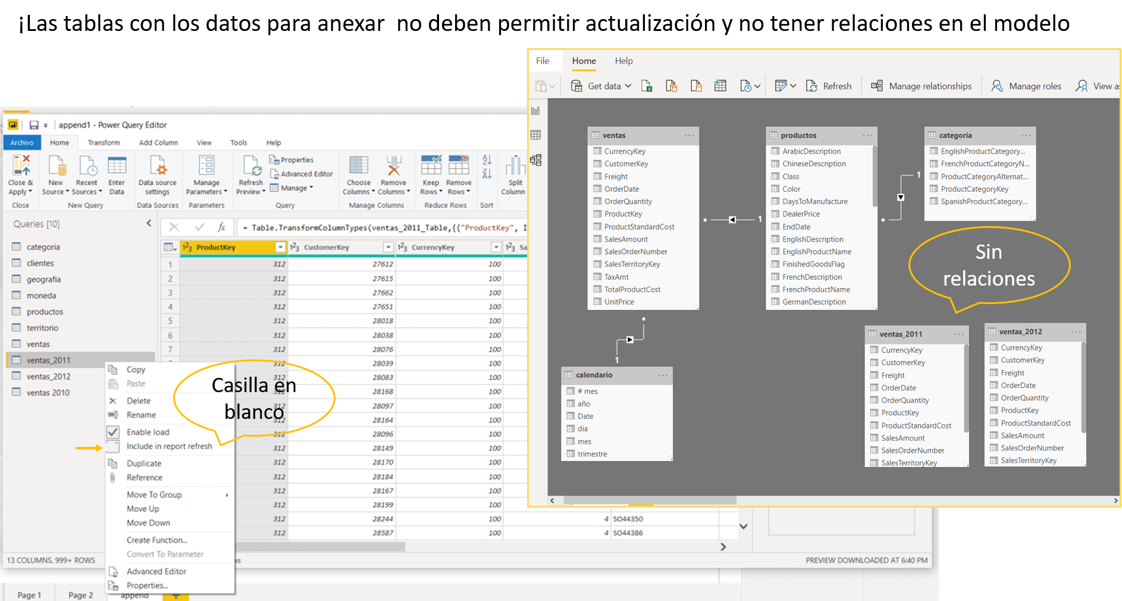Uncheck Enable load for ventas_2011
1122x601 pixels.
click(113, 431)
